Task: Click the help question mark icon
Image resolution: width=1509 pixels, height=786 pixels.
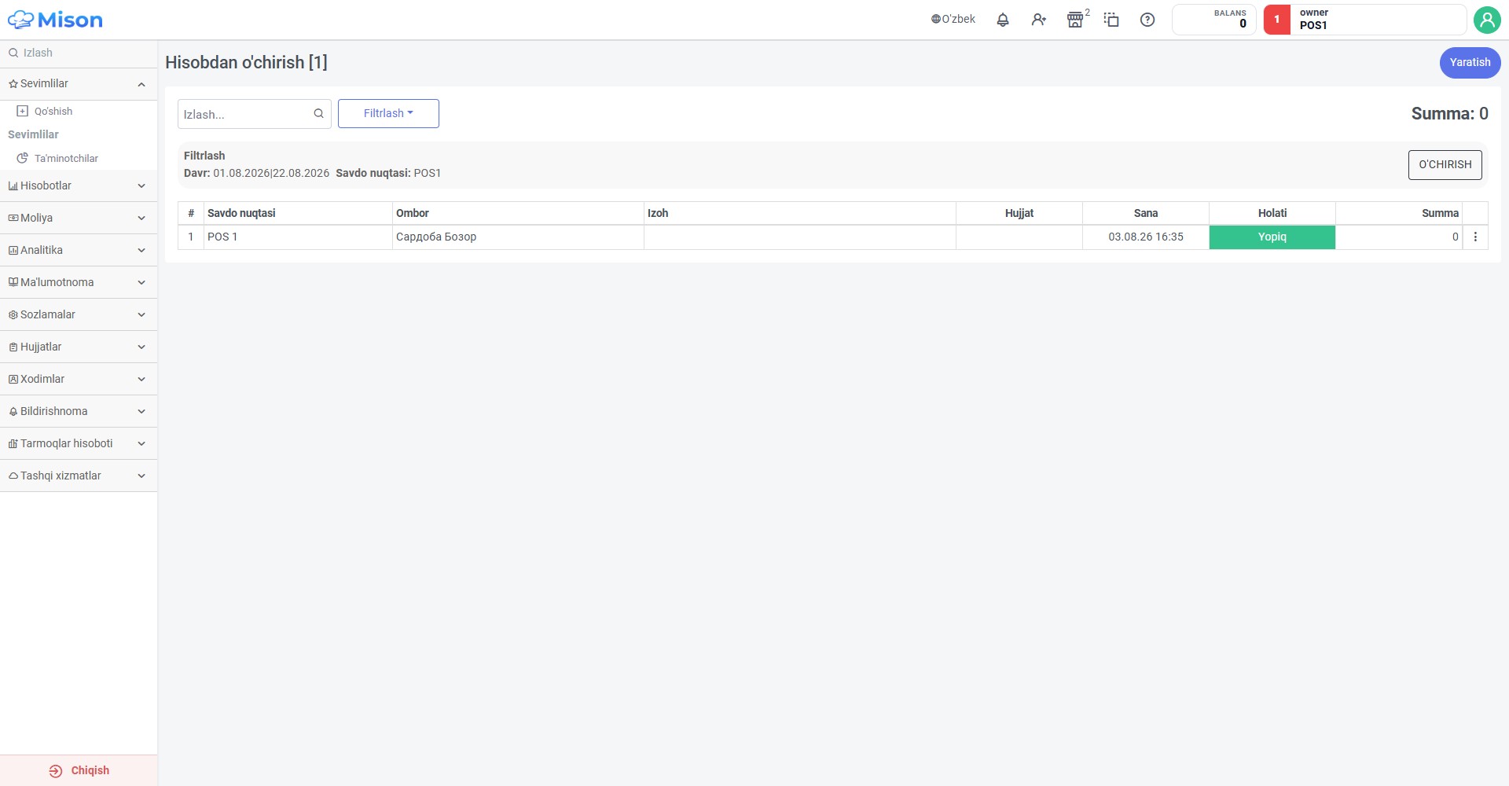Action: coord(1147,20)
